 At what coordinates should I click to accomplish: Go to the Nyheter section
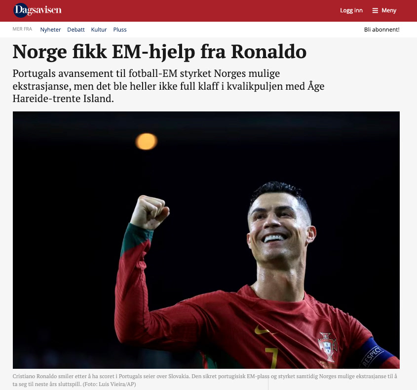[x=50, y=30]
